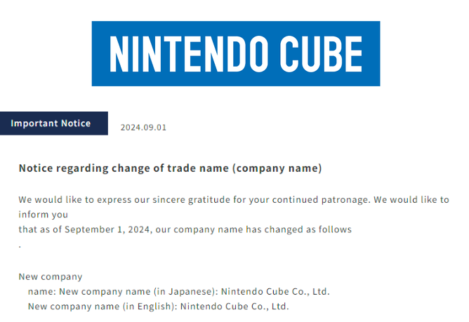Click the word 'Notice' in the dark badge
The width and height of the screenshot is (469, 322).
pos(76,123)
